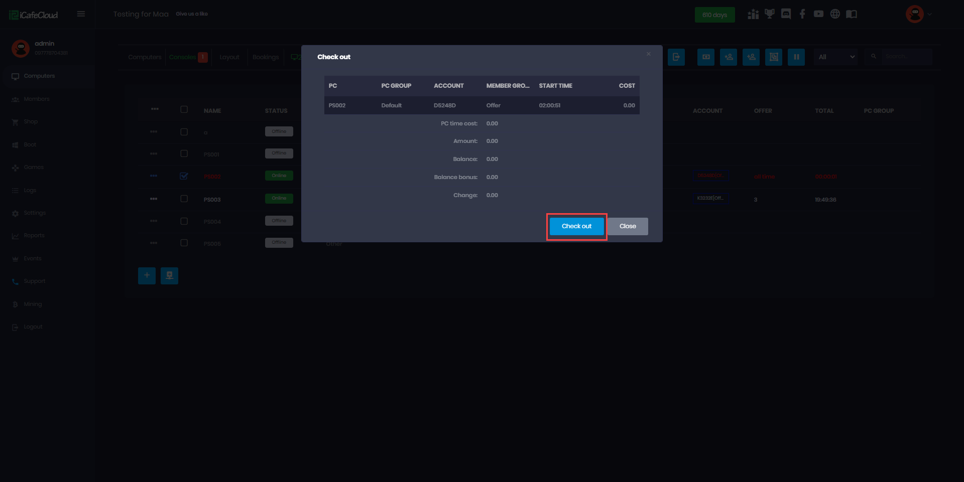Click the Give us a like link
This screenshot has width=964, height=482.
192,14
